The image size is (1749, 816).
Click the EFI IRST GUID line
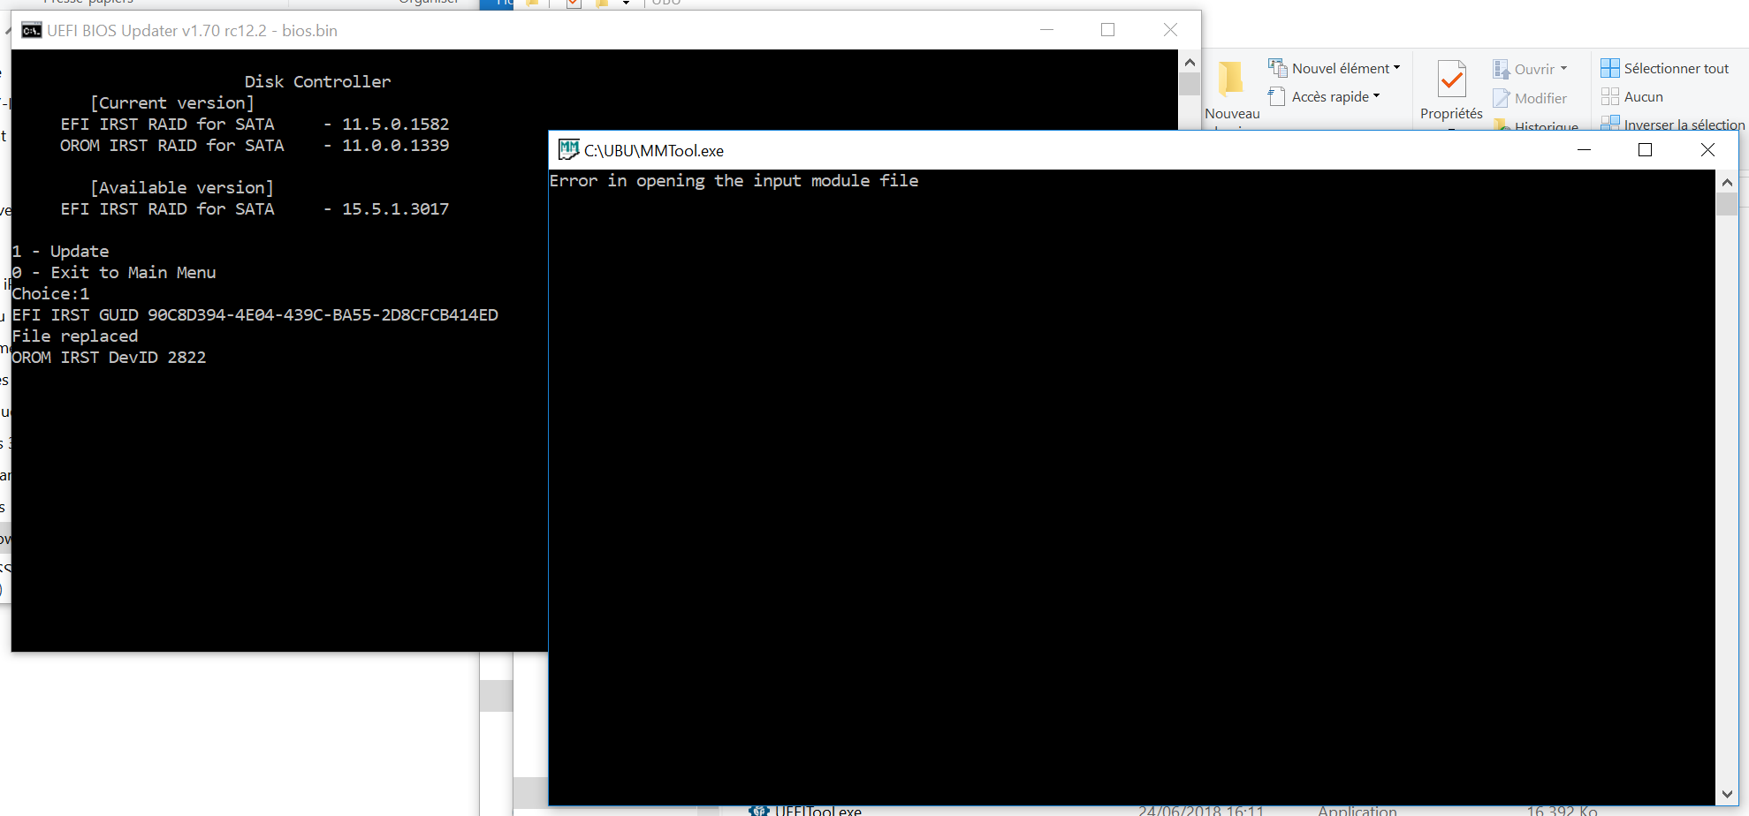click(x=255, y=314)
